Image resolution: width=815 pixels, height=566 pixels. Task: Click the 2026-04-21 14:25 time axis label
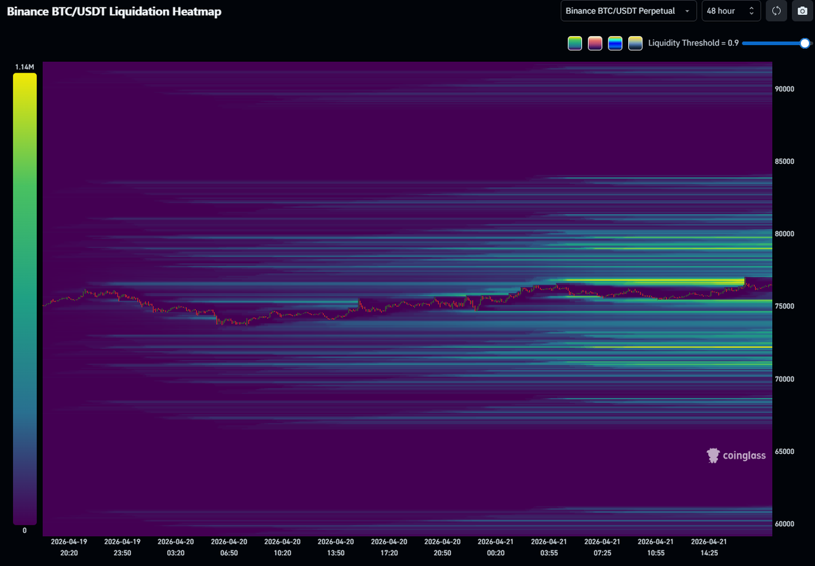point(708,548)
